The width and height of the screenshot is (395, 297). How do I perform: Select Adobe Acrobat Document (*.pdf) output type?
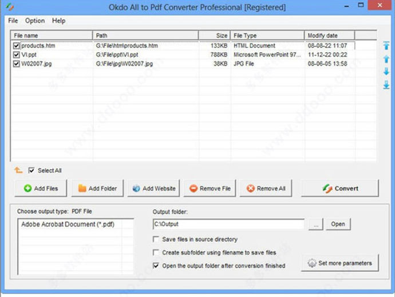click(68, 224)
